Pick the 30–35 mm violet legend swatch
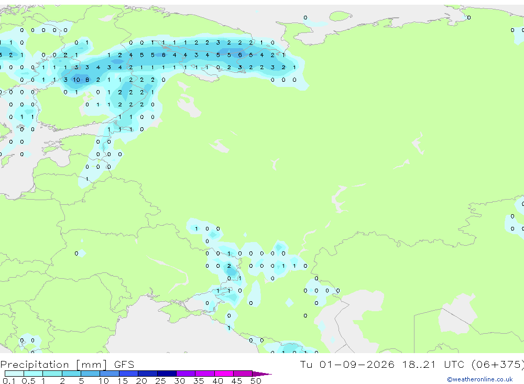Viewport: 524px width, 384px height. 186,374
